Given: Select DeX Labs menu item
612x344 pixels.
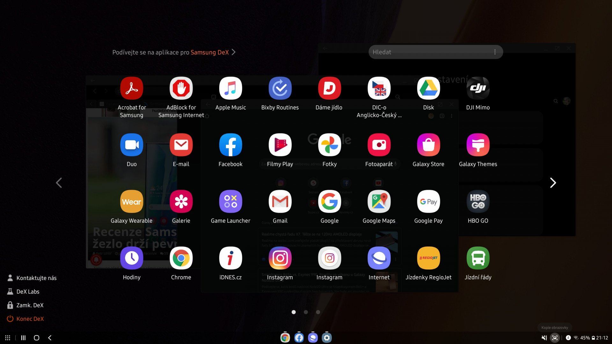Looking at the screenshot, I should click(28, 291).
